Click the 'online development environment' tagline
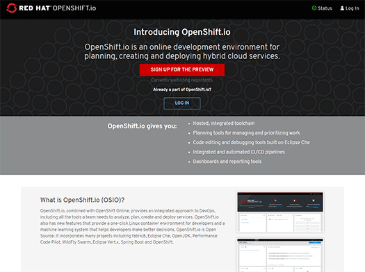Viewport: 365px width, 272px height. click(182, 51)
